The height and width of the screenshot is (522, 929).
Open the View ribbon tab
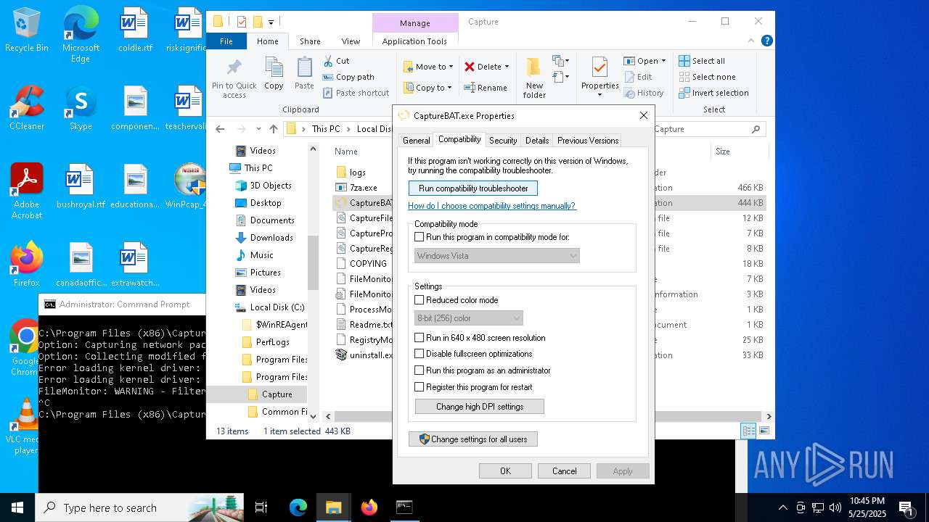pyautogui.click(x=351, y=41)
